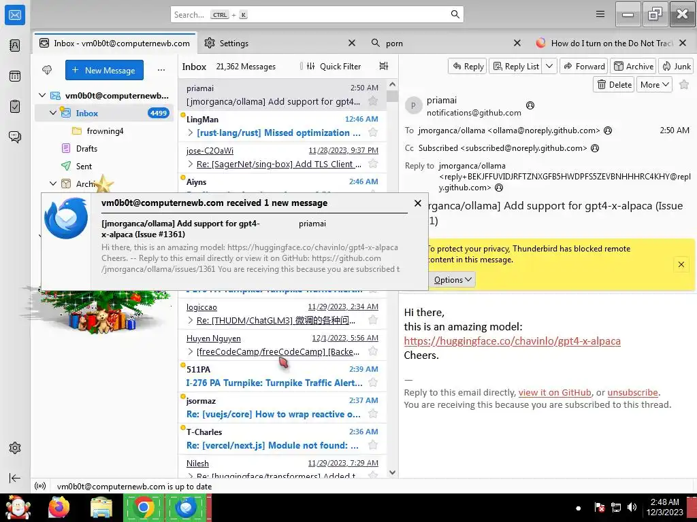Open File Explorer from the taskbar
The height and width of the screenshot is (522, 697).
point(101,507)
